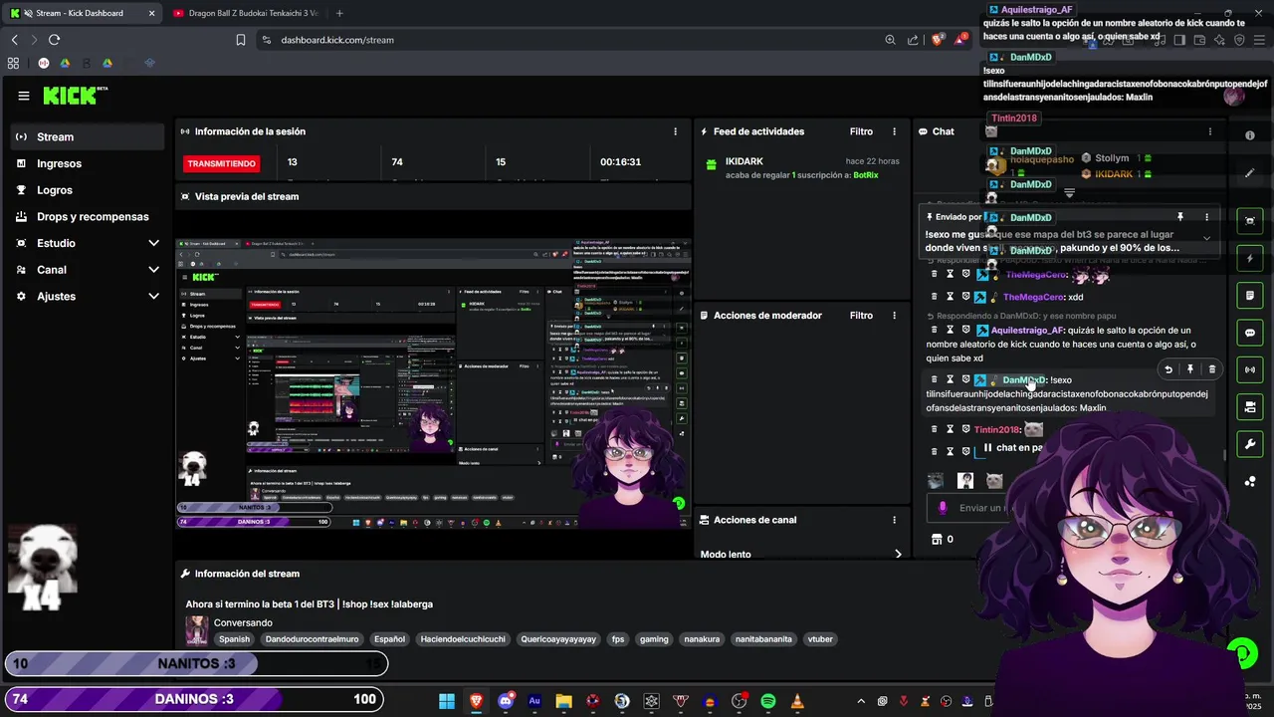Viewport: 1274px width, 717px height.
Task: Expand the Ajustes sidebar section
Action: click(x=88, y=296)
